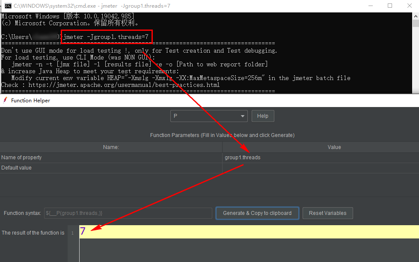This screenshot has height=262, width=419.
Task: Click the Function Helper window title
Action: 30,101
